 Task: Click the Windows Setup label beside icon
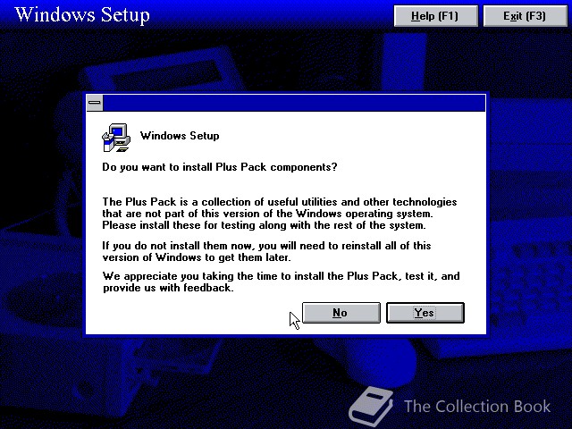(180, 136)
